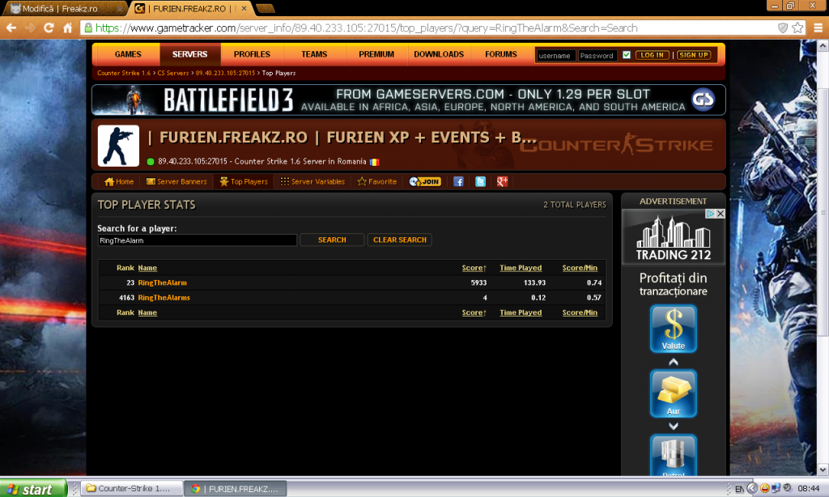Open the browser home page icon

(68, 28)
